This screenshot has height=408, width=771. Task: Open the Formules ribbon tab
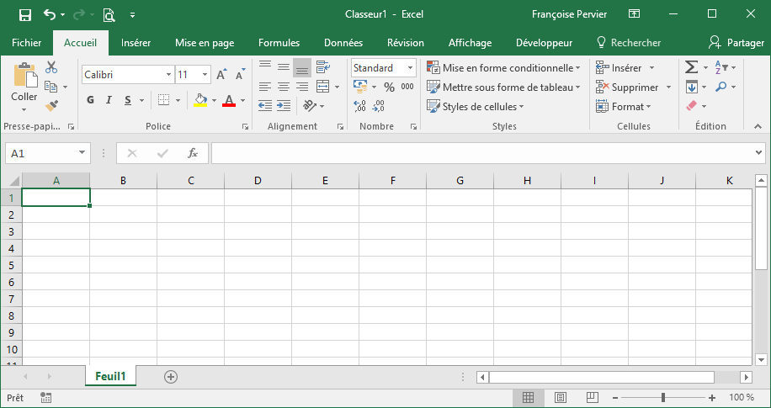(279, 43)
